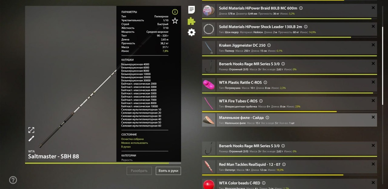Viewport: 388px width, 189px height.
Task: Click the В руках status text
Action: pyautogui.click(x=126, y=147)
